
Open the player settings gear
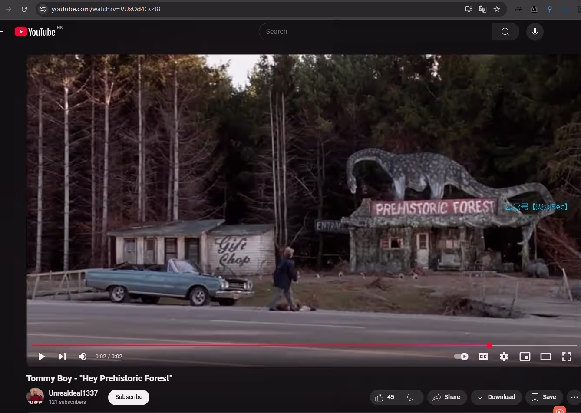(504, 357)
